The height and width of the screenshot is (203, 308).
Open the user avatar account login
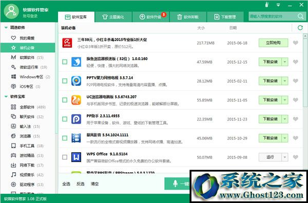11,11
